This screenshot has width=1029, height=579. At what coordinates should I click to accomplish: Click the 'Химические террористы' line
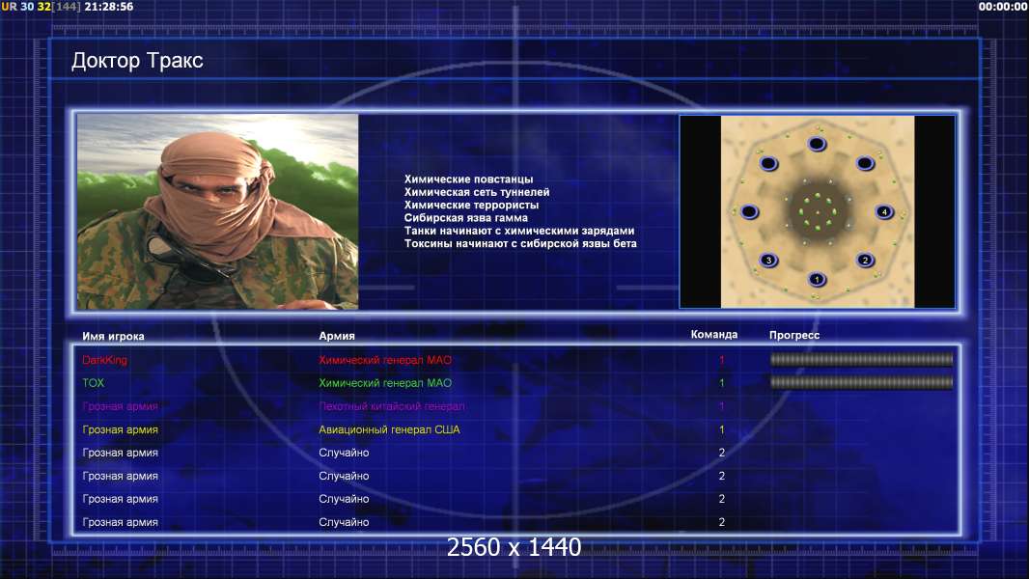pos(471,205)
